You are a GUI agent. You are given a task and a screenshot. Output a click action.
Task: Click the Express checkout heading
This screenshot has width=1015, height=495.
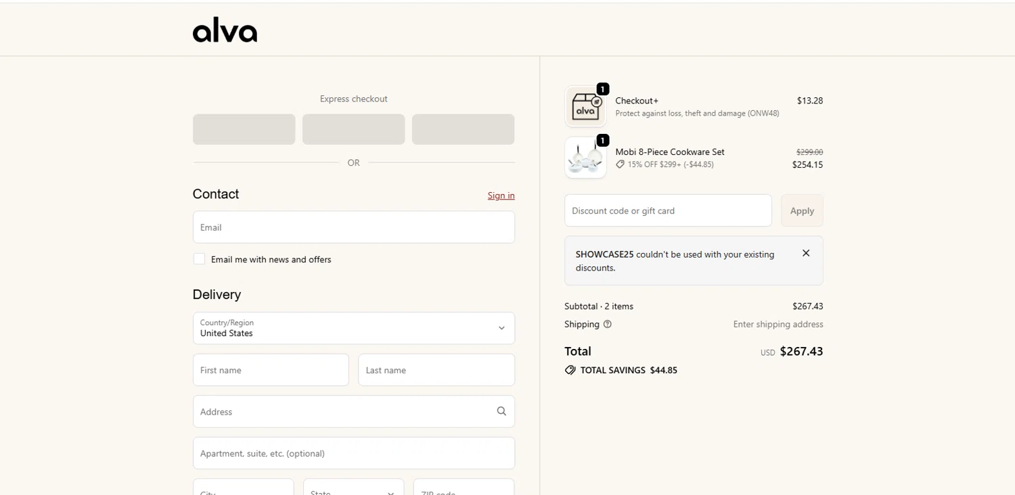(x=354, y=99)
